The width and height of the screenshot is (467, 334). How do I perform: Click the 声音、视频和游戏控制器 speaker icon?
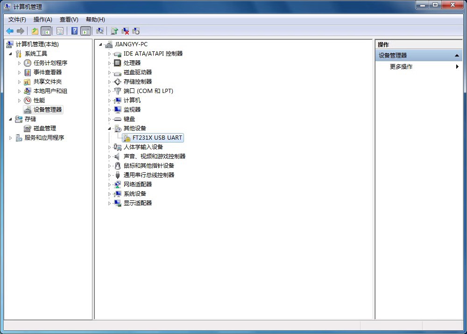[x=118, y=156]
